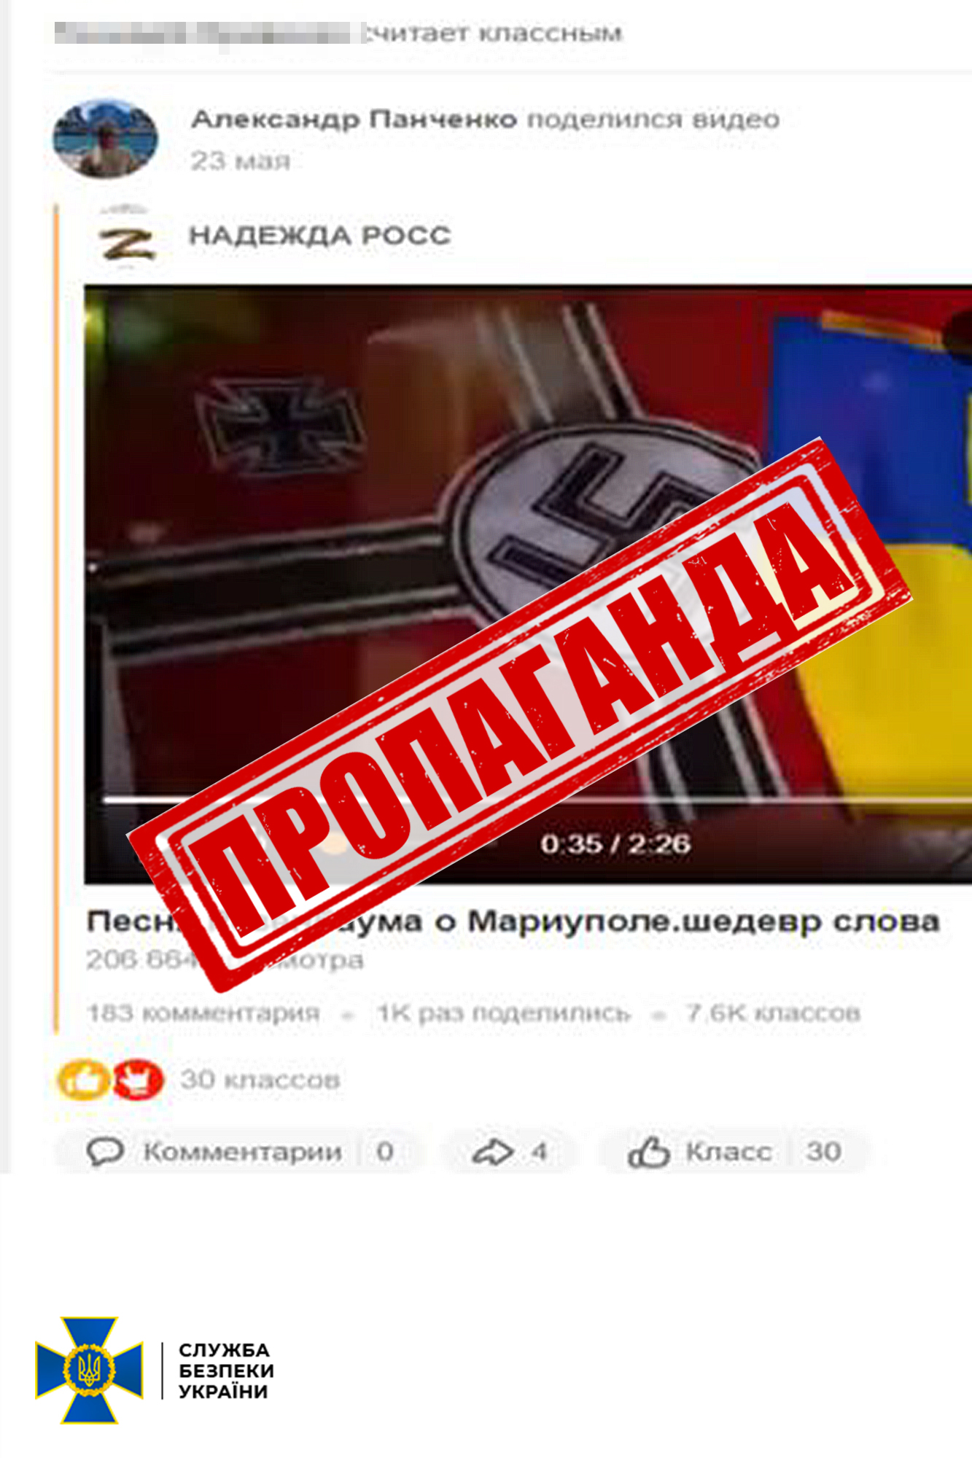Click the 1K раз поделились counter
This screenshot has height=1458, width=972.
click(503, 1013)
